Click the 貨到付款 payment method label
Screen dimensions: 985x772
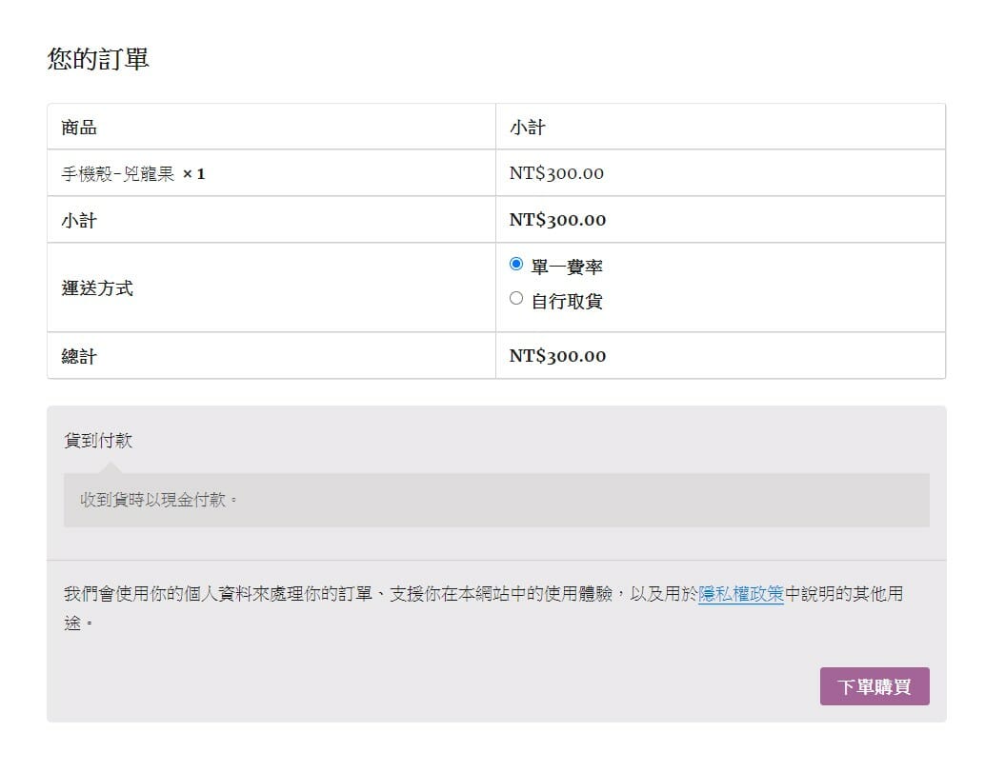tap(98, 441)
